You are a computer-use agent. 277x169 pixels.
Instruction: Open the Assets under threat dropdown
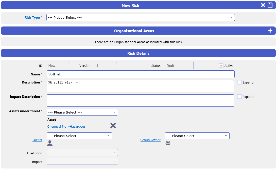click(x=82, y=112)
